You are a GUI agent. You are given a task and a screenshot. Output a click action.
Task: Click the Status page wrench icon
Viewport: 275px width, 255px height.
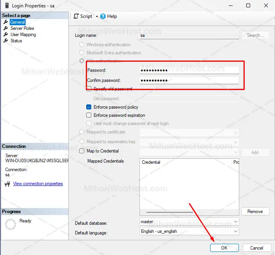pyautogui.click(x=6, y=41)
